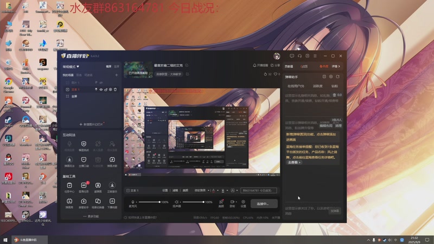Adjust the speaker volume slider
Screen dimensions: 434x244
point(193,202)
